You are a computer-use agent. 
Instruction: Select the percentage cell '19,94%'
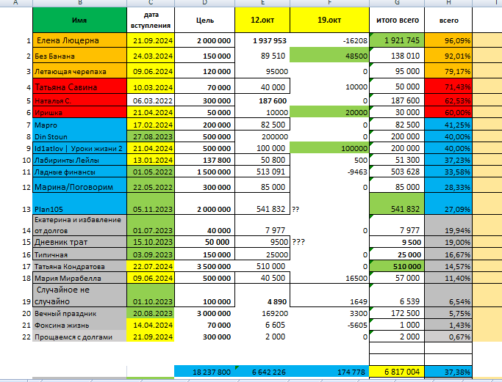(x=448, y=225)
